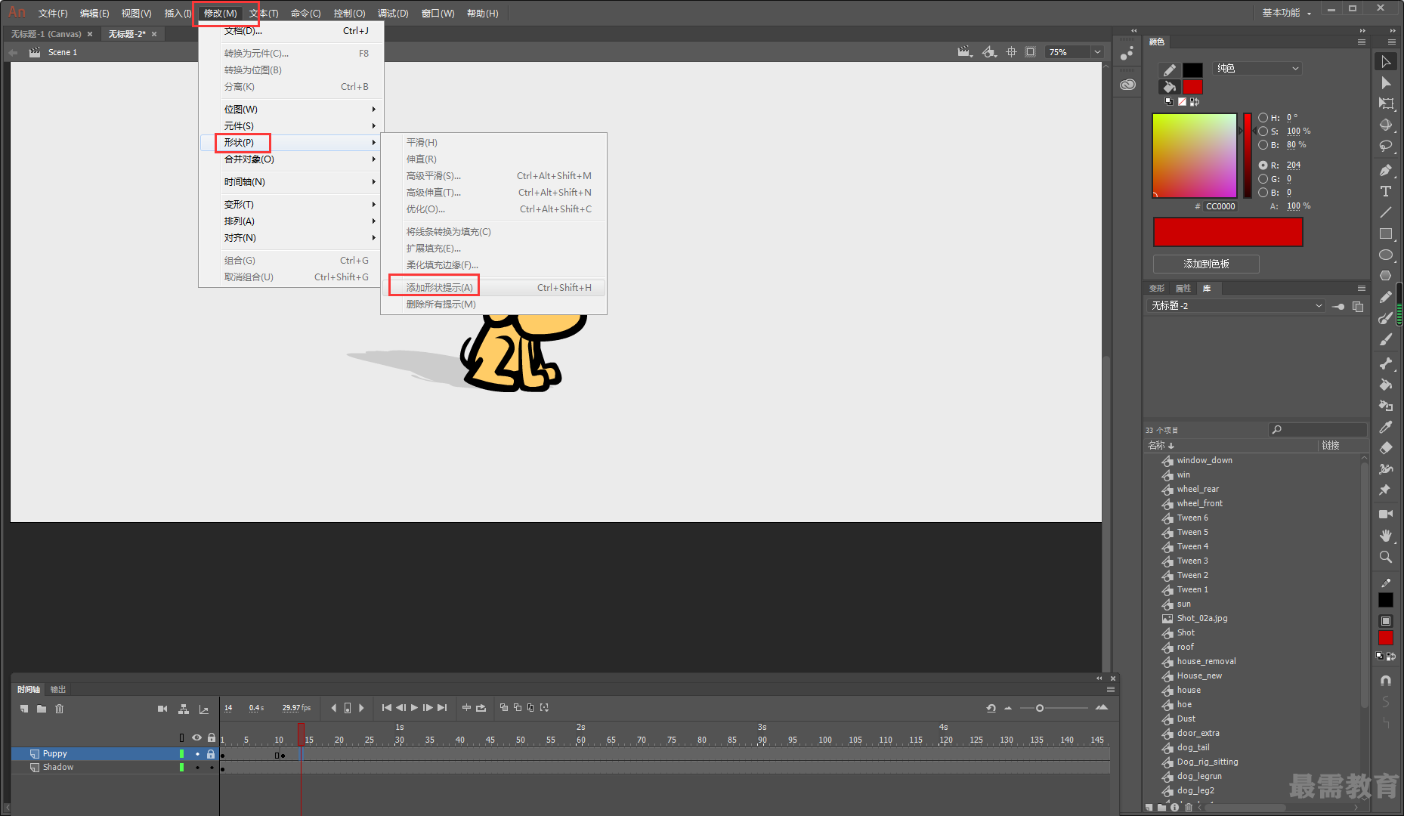
Task: Go to the first frame
Action: click(387, 708)
